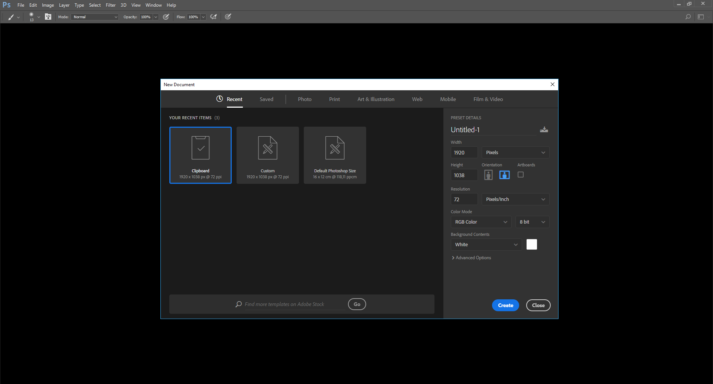Enable pressure for opacity icon
The width and height of the screenshot is (713, 384).
pos(166,17)
